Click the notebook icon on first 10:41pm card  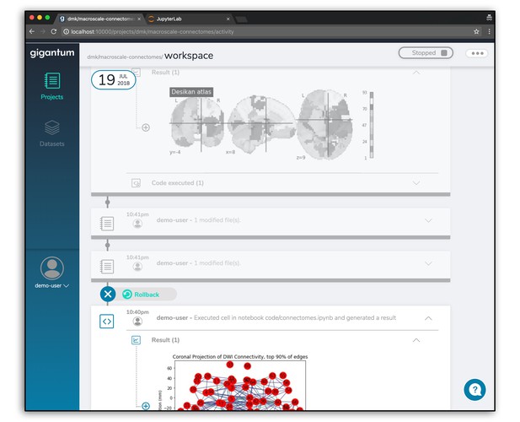(107, 224)
